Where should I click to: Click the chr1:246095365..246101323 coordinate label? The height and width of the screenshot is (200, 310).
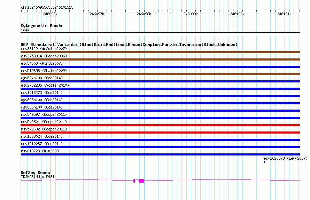click(x=47, y=8)
